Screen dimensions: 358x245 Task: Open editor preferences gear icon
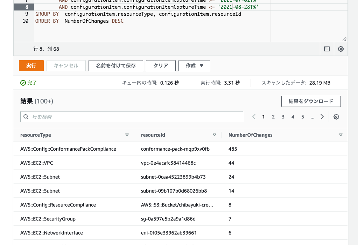click(341, 49)
